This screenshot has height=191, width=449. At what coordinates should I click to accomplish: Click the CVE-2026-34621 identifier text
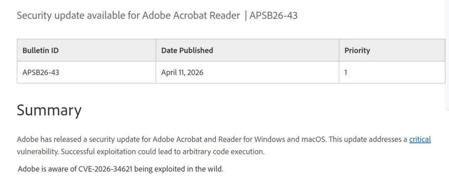pos(105,169)
